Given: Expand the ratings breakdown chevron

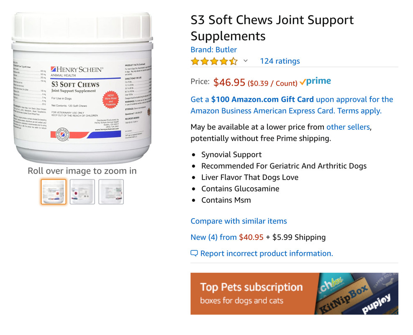Looking at the screenshot, I should tap(246, 61).
